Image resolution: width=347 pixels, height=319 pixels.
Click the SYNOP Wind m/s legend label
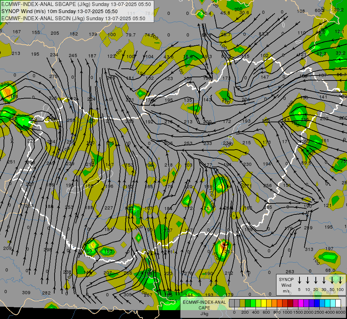(286, 285)
